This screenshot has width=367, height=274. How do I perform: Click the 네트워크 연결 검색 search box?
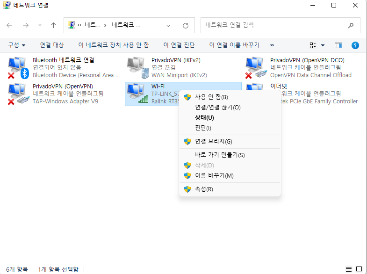click(280, 25)
